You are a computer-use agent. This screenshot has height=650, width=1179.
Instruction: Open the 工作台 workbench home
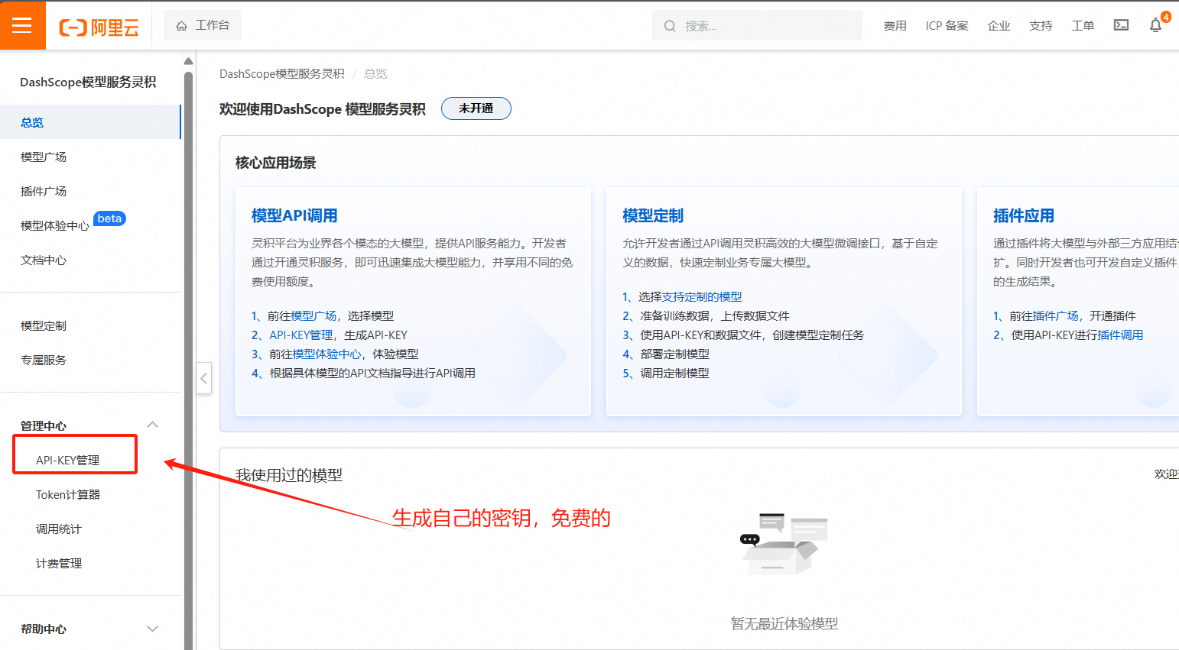(x=203, y=25)
